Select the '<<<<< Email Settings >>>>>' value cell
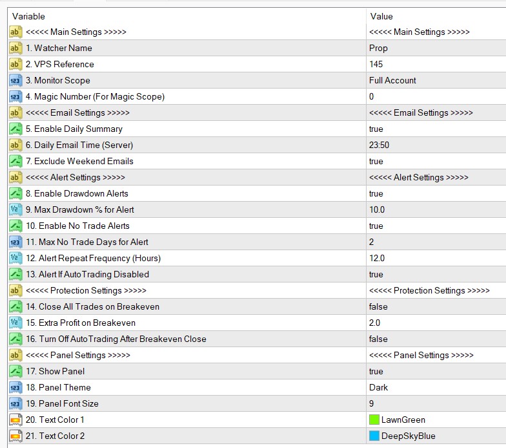 tap(421, 112)
